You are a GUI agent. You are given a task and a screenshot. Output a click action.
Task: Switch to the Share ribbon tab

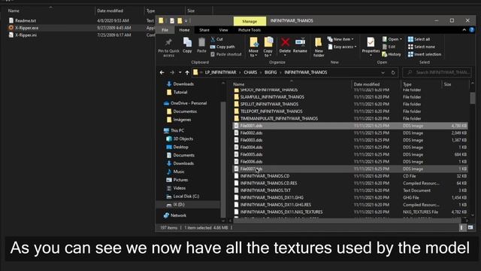[204, 30]
